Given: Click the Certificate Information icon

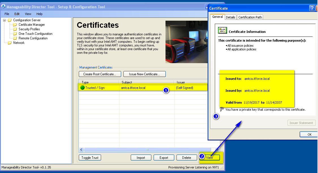Looking at the screenshot, I should 223,31.
